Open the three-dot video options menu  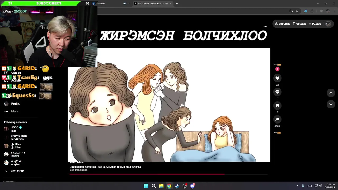coord(265,27)
